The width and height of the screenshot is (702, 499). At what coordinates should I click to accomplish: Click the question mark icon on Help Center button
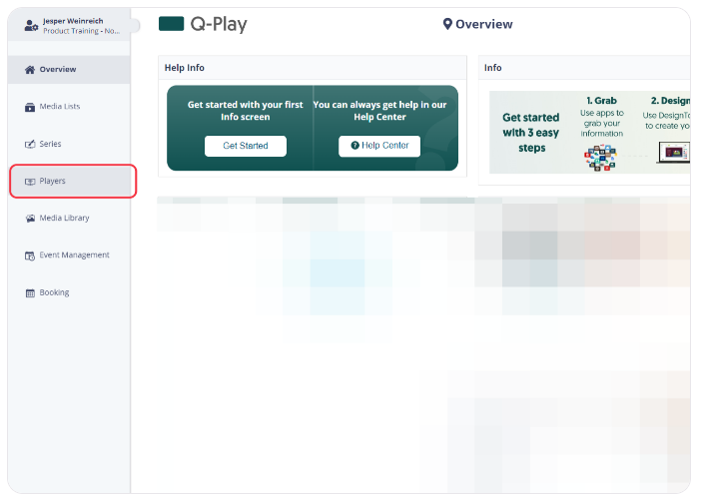coord(355,146)
